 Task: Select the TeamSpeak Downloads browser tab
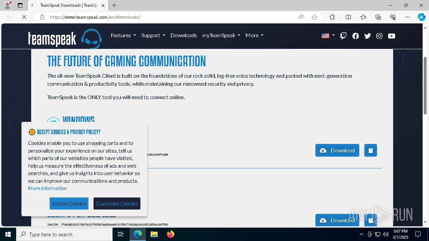68,5
